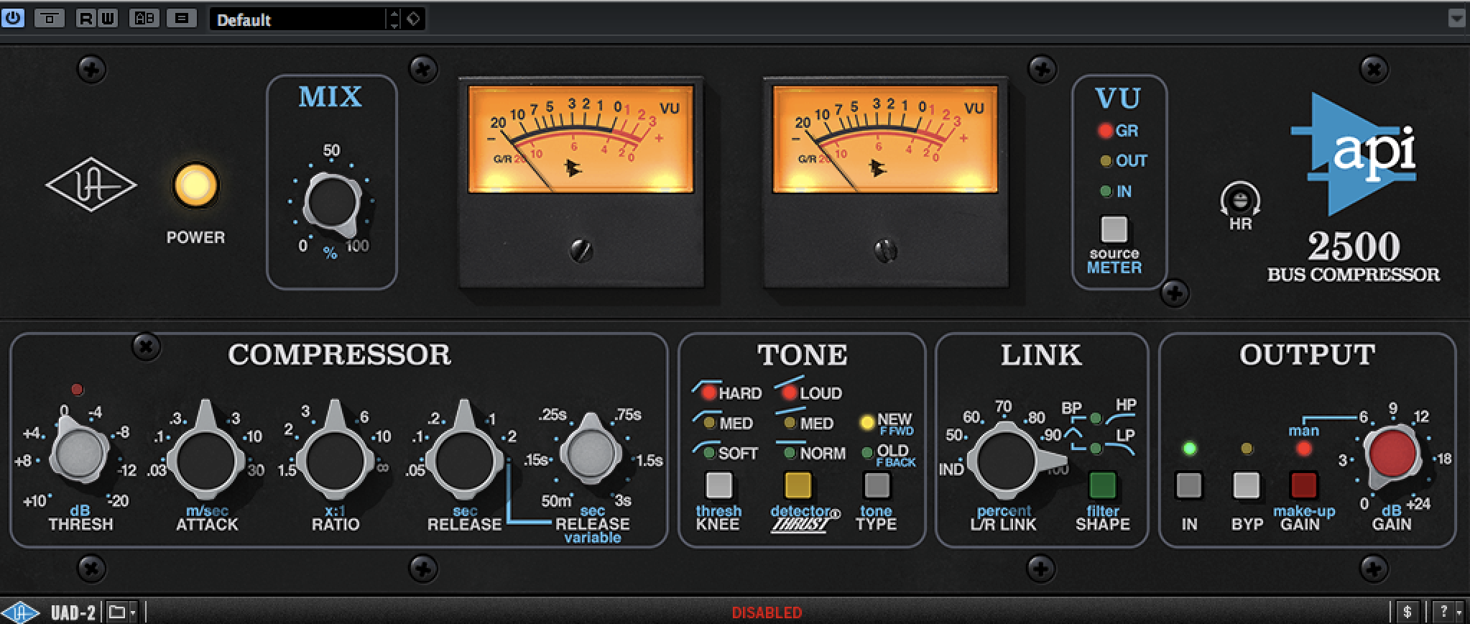Image resolution: width=1470 pixels, height=624 pixels.
Task: Click the HR headroom control
Action: pos(1240,199)
